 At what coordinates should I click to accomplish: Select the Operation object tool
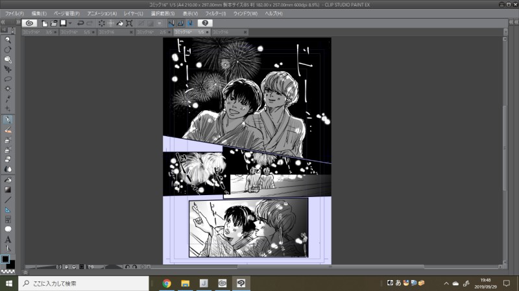[x=8, y=60]
